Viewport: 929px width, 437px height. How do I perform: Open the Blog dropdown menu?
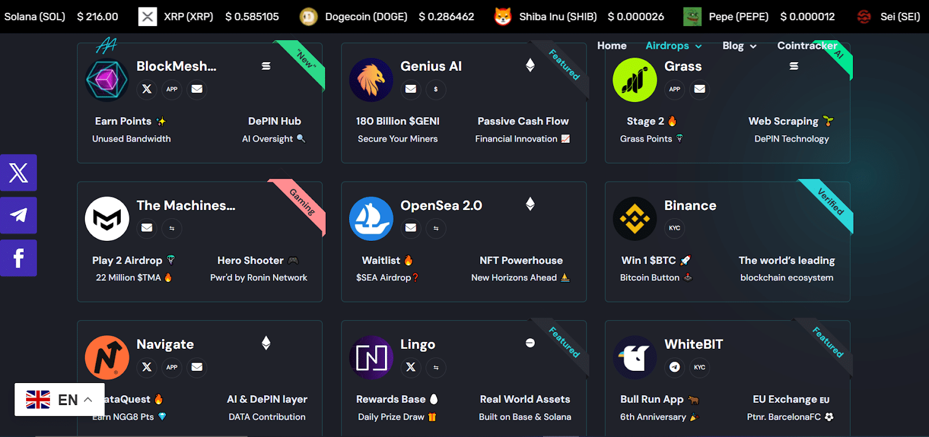pos(739,46)
